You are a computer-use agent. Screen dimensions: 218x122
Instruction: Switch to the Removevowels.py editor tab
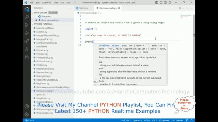tap(108, 8)
